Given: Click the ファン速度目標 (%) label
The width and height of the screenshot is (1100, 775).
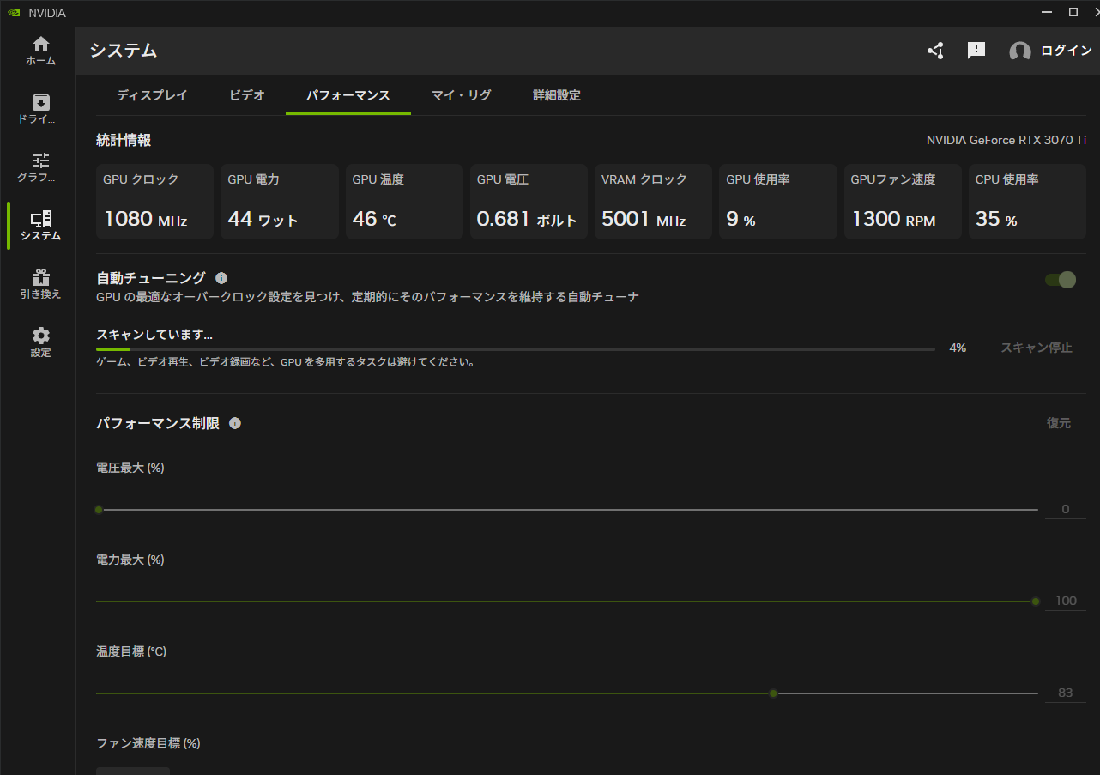Looking at the screenshot, I should 148,743.
